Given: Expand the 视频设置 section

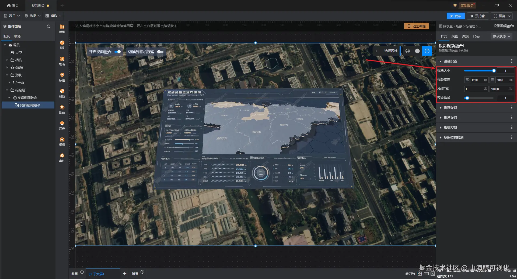Looking at the screenshot, I should (441, 108).
